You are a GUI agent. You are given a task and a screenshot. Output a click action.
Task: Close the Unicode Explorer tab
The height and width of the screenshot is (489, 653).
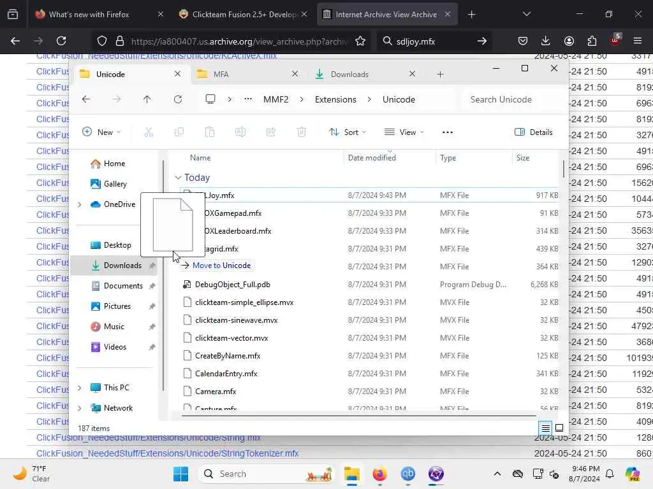[177, 74]
